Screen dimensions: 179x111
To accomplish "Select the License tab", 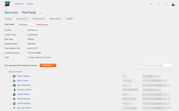I will 70,19.
